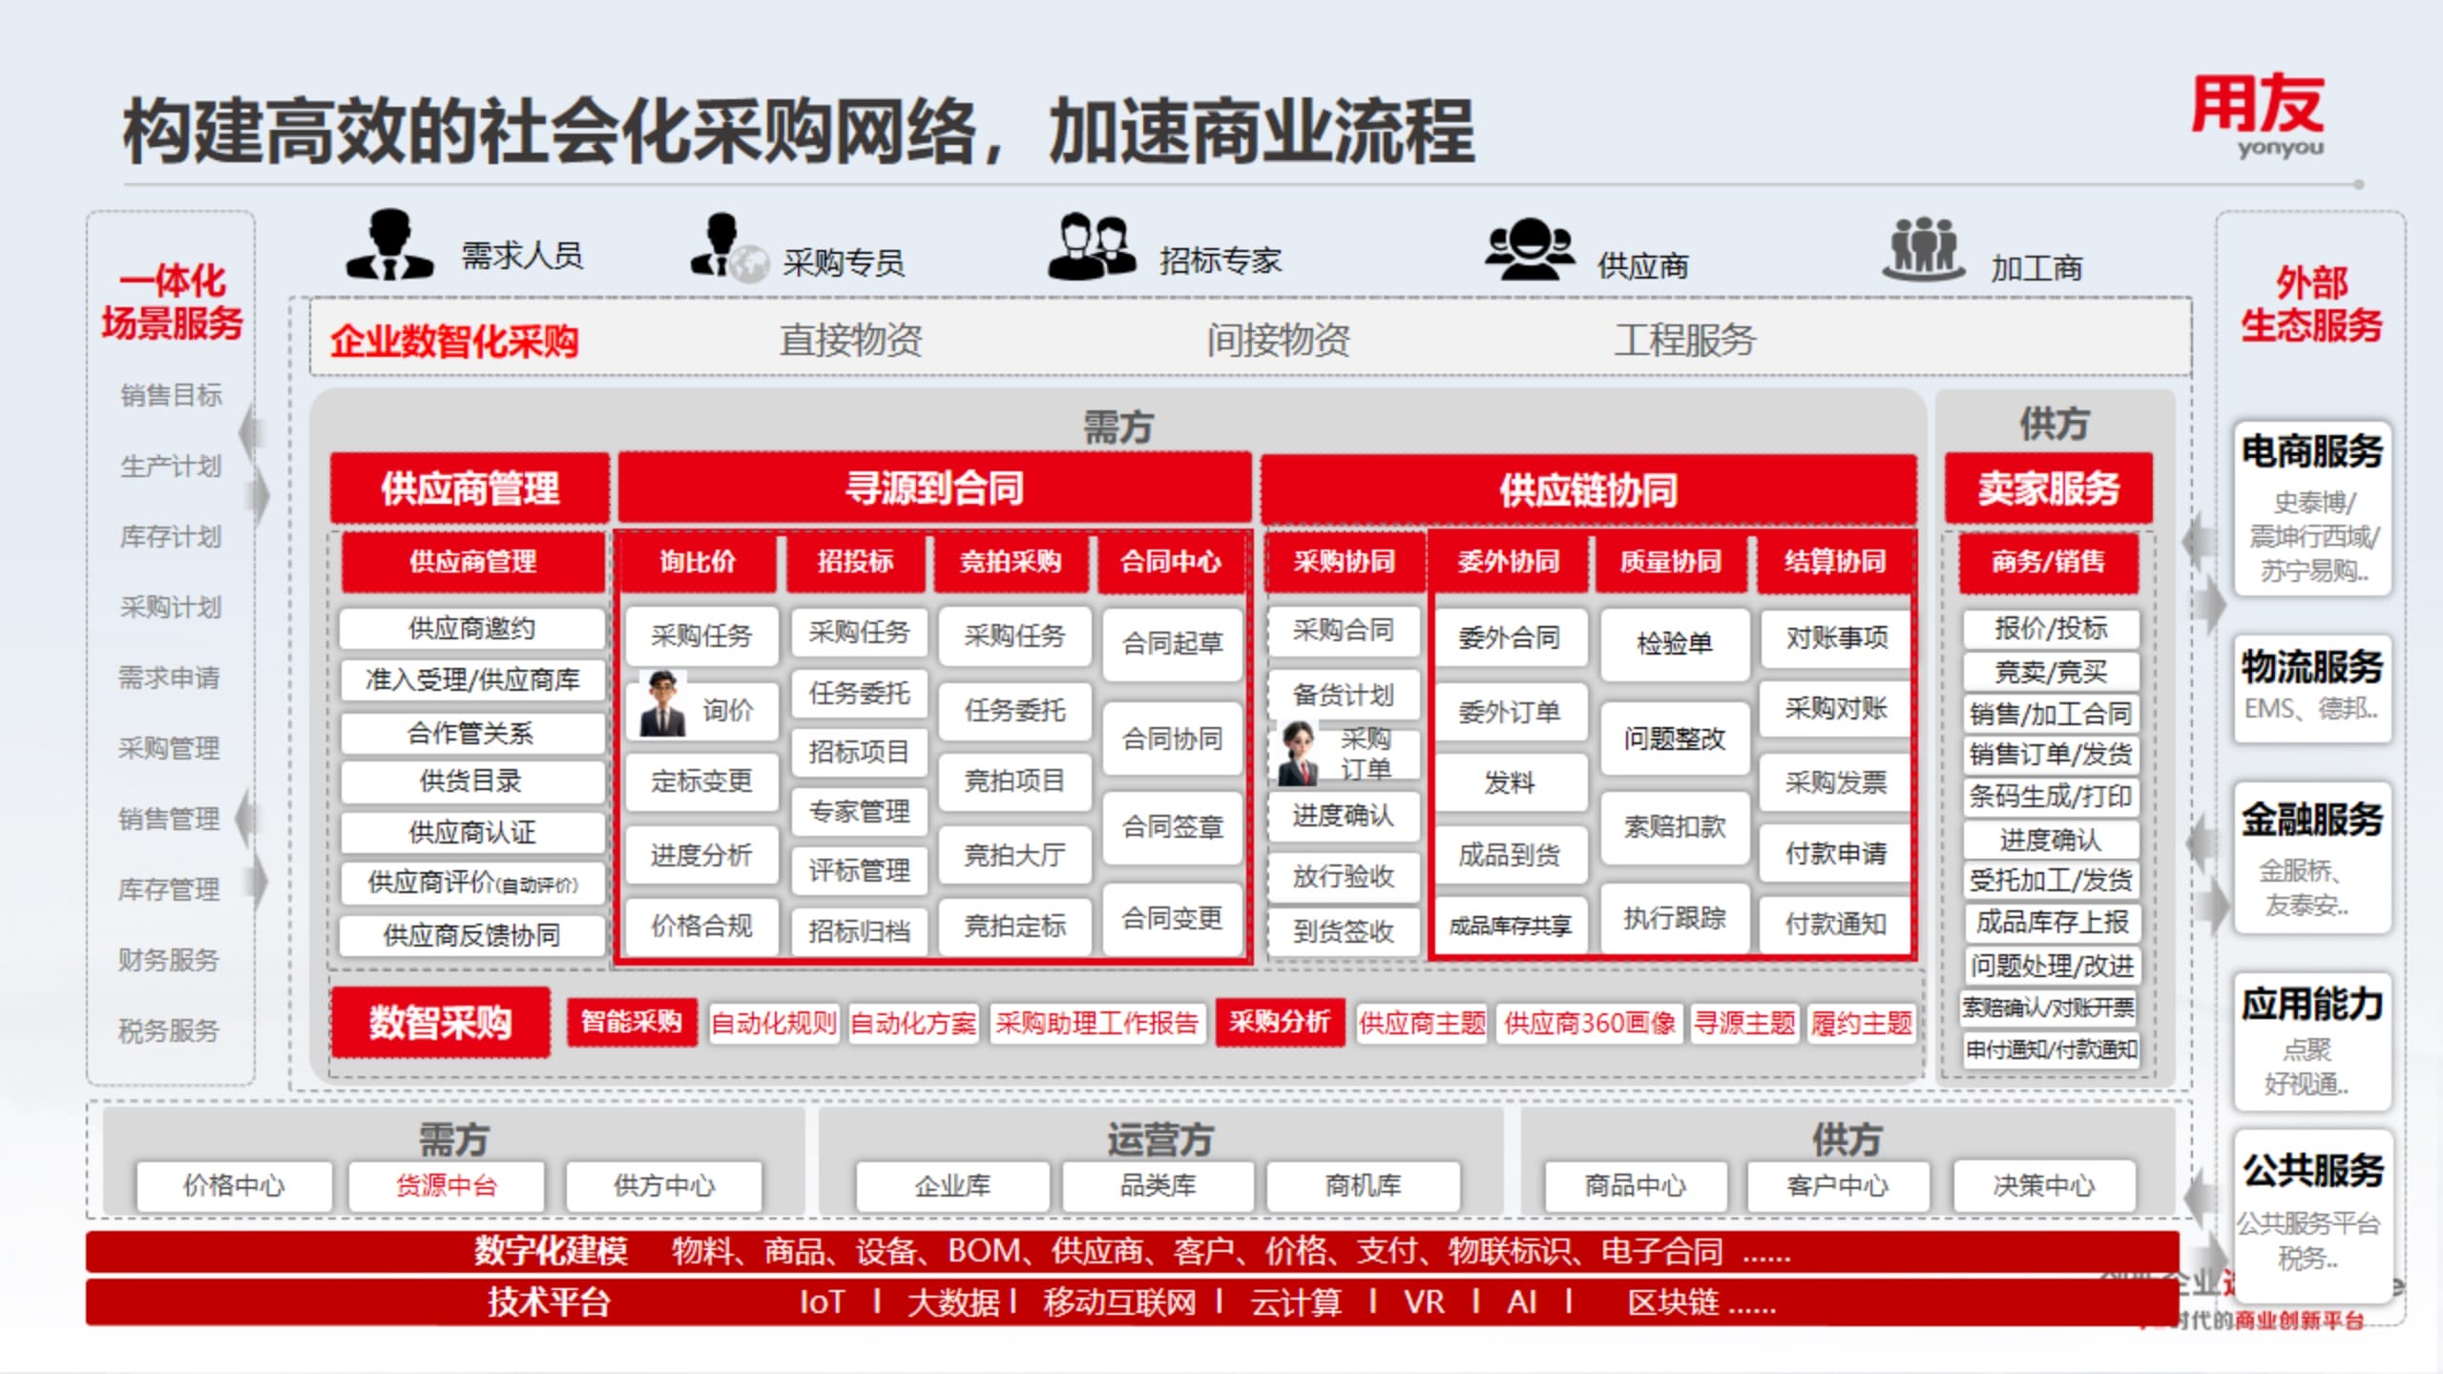Click the female avatar beside 采购订单
The height and width of the screenshot is (1374, 2443).
(1298, 754)
